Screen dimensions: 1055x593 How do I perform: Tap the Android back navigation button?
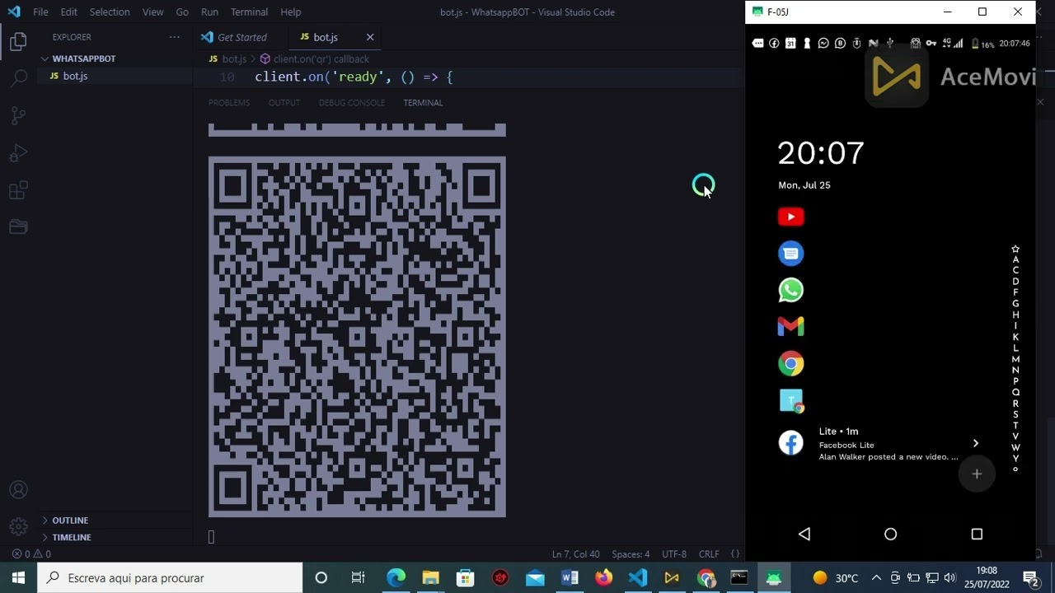point(804,534)
